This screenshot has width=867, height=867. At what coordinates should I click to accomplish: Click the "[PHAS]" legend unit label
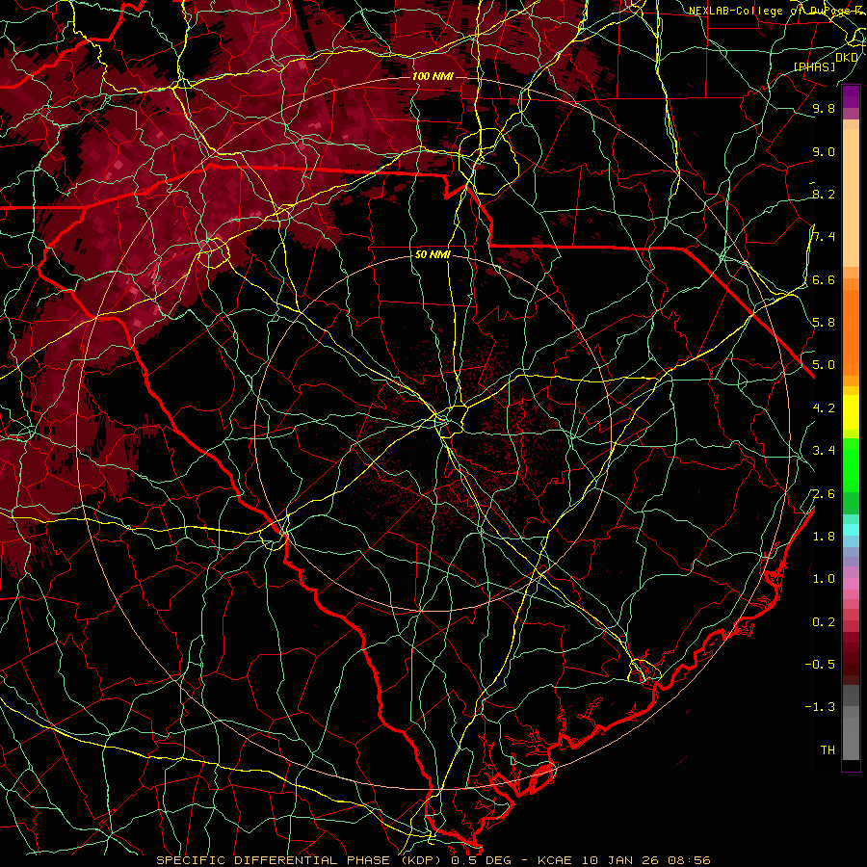[x=814, y=66]
